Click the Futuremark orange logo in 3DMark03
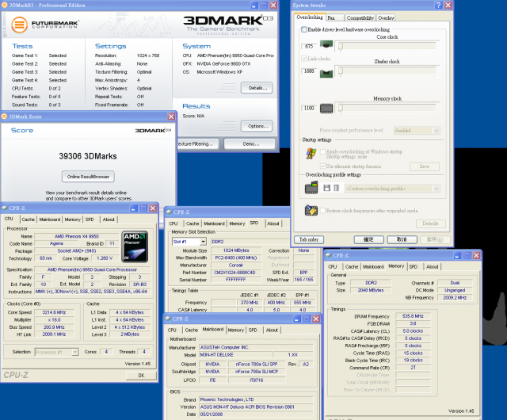 click(x=19, y=25)
